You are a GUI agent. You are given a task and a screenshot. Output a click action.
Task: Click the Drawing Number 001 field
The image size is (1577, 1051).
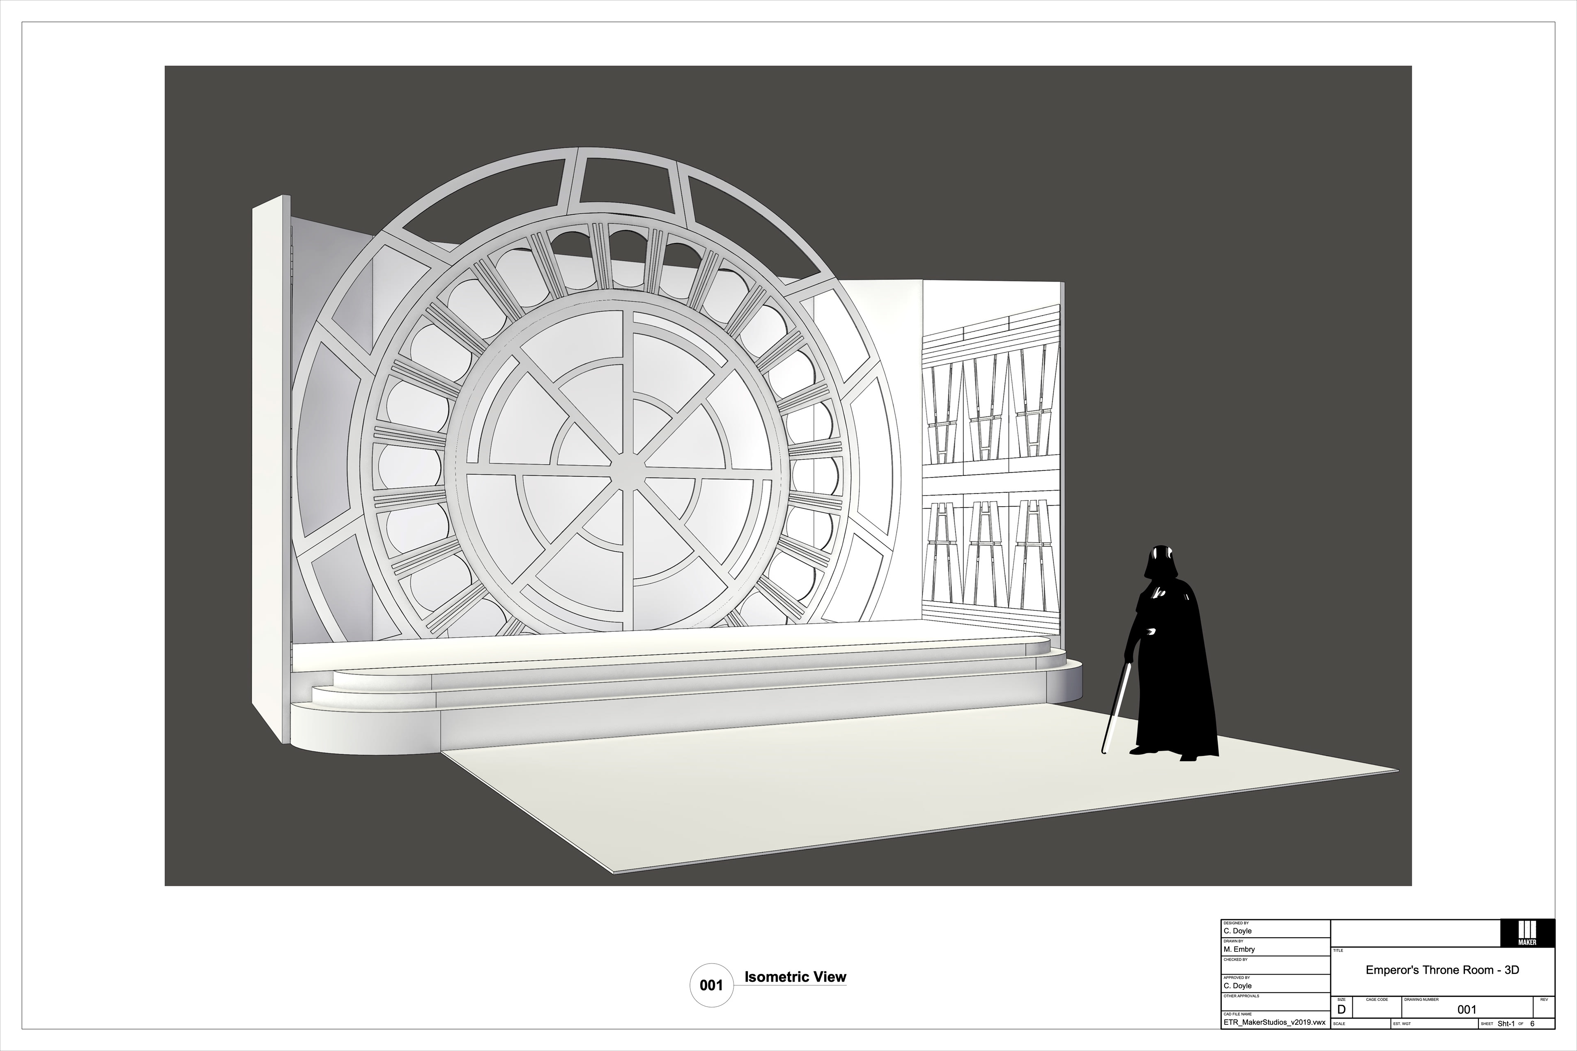1467,1010
